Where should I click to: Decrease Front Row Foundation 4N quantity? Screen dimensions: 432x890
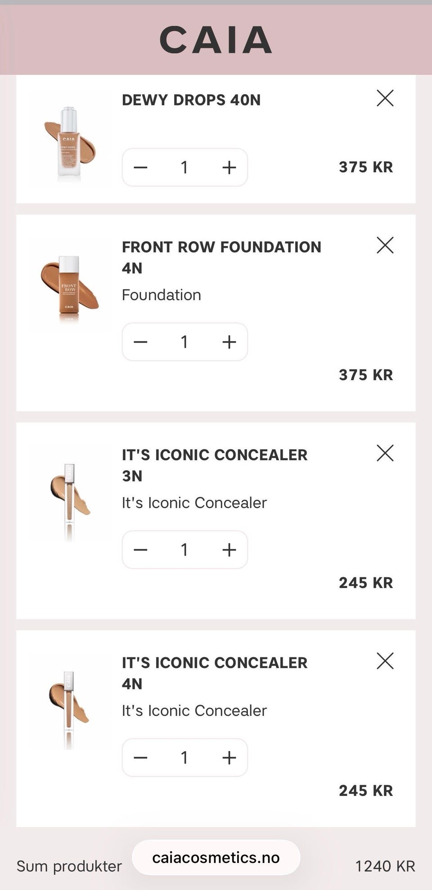click(140, 342)
